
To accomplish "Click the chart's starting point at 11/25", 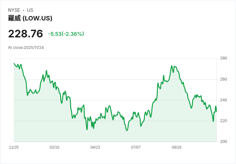I will pyautogui.click(x=14, y=64).
